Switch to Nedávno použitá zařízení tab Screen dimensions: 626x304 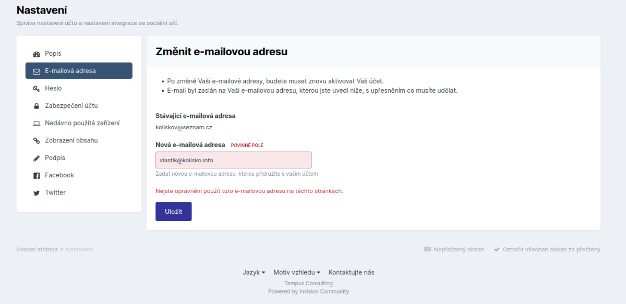tap(82, 123)
